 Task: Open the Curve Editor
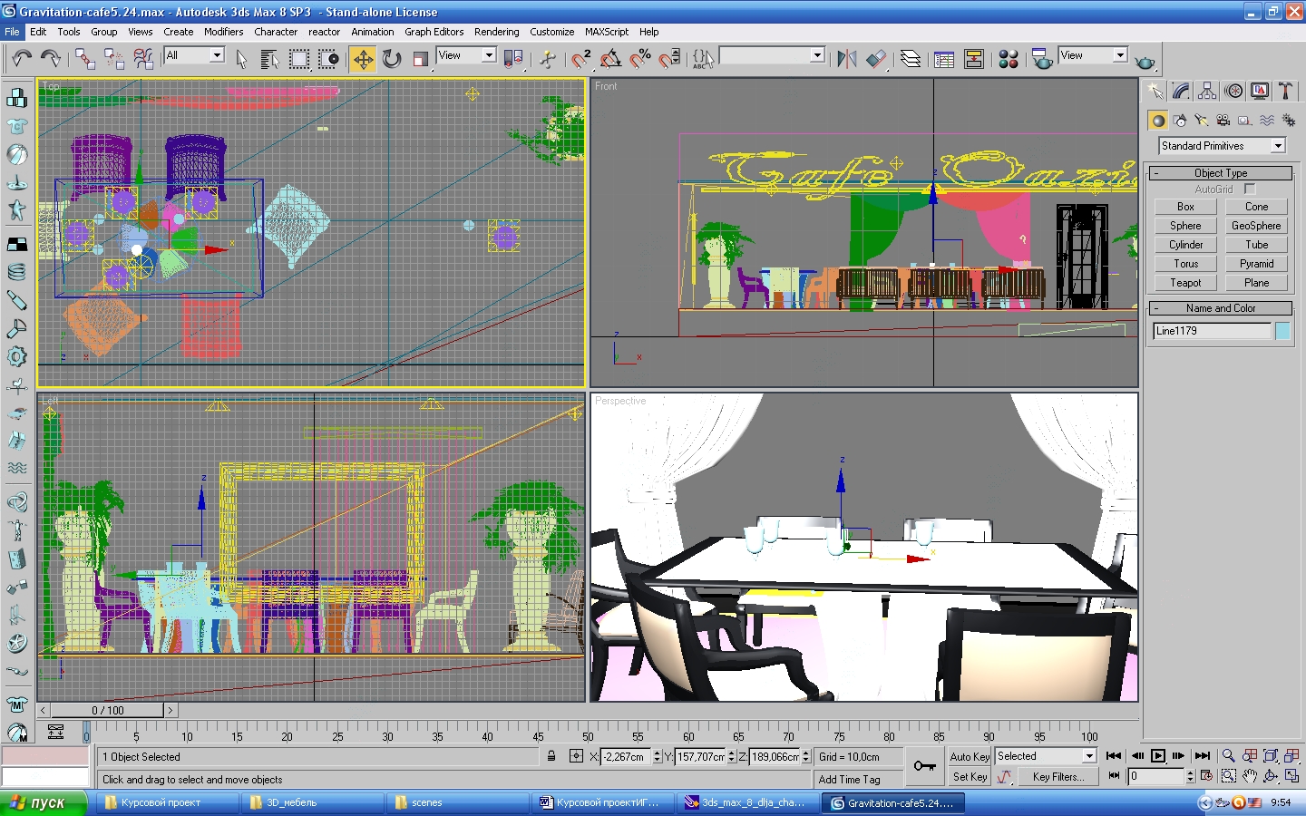[x=944, y=59]
